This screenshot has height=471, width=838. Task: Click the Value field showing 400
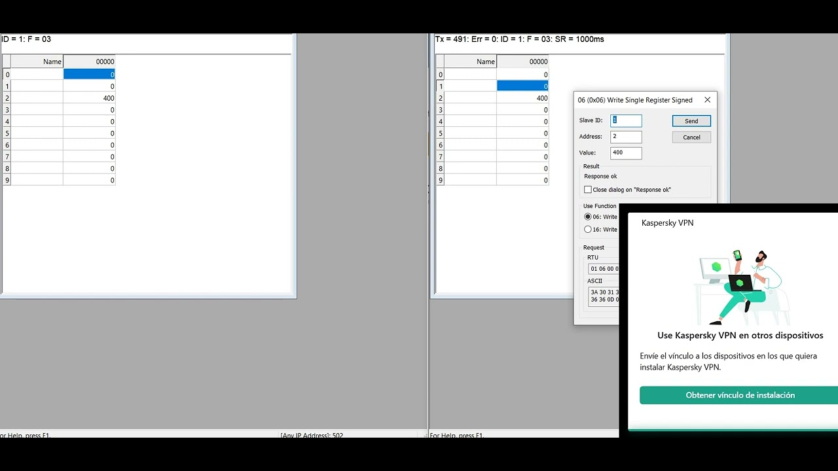pyautogui.click(x=626, y=153)
